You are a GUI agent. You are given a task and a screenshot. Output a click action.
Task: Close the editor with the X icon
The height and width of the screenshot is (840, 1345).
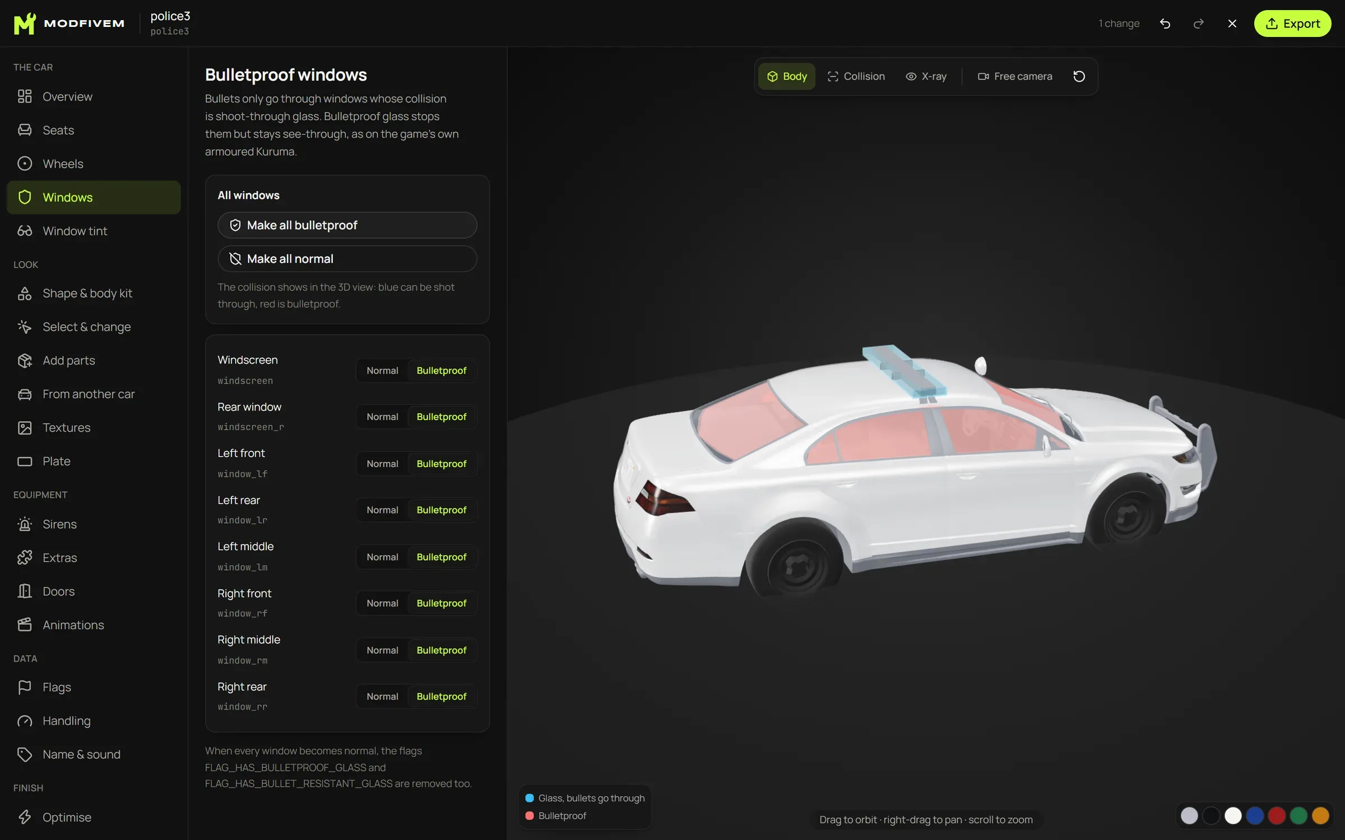pos(1232,24)
